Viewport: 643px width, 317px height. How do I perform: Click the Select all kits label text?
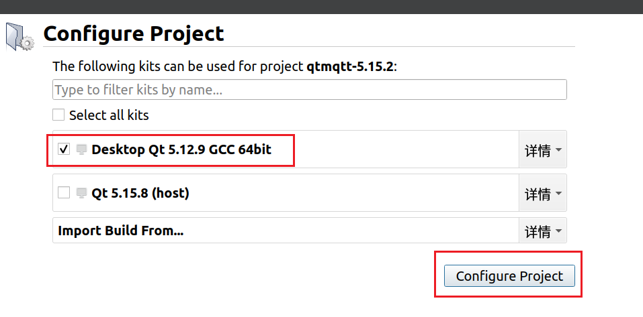109,115
